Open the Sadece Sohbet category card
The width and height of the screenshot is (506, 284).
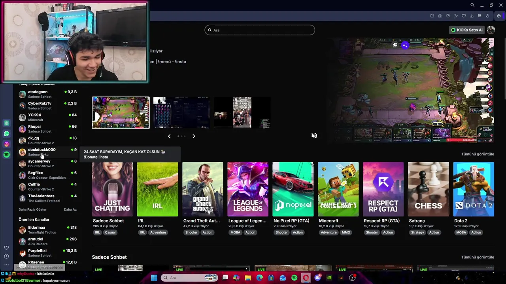[x=112, y=189]
